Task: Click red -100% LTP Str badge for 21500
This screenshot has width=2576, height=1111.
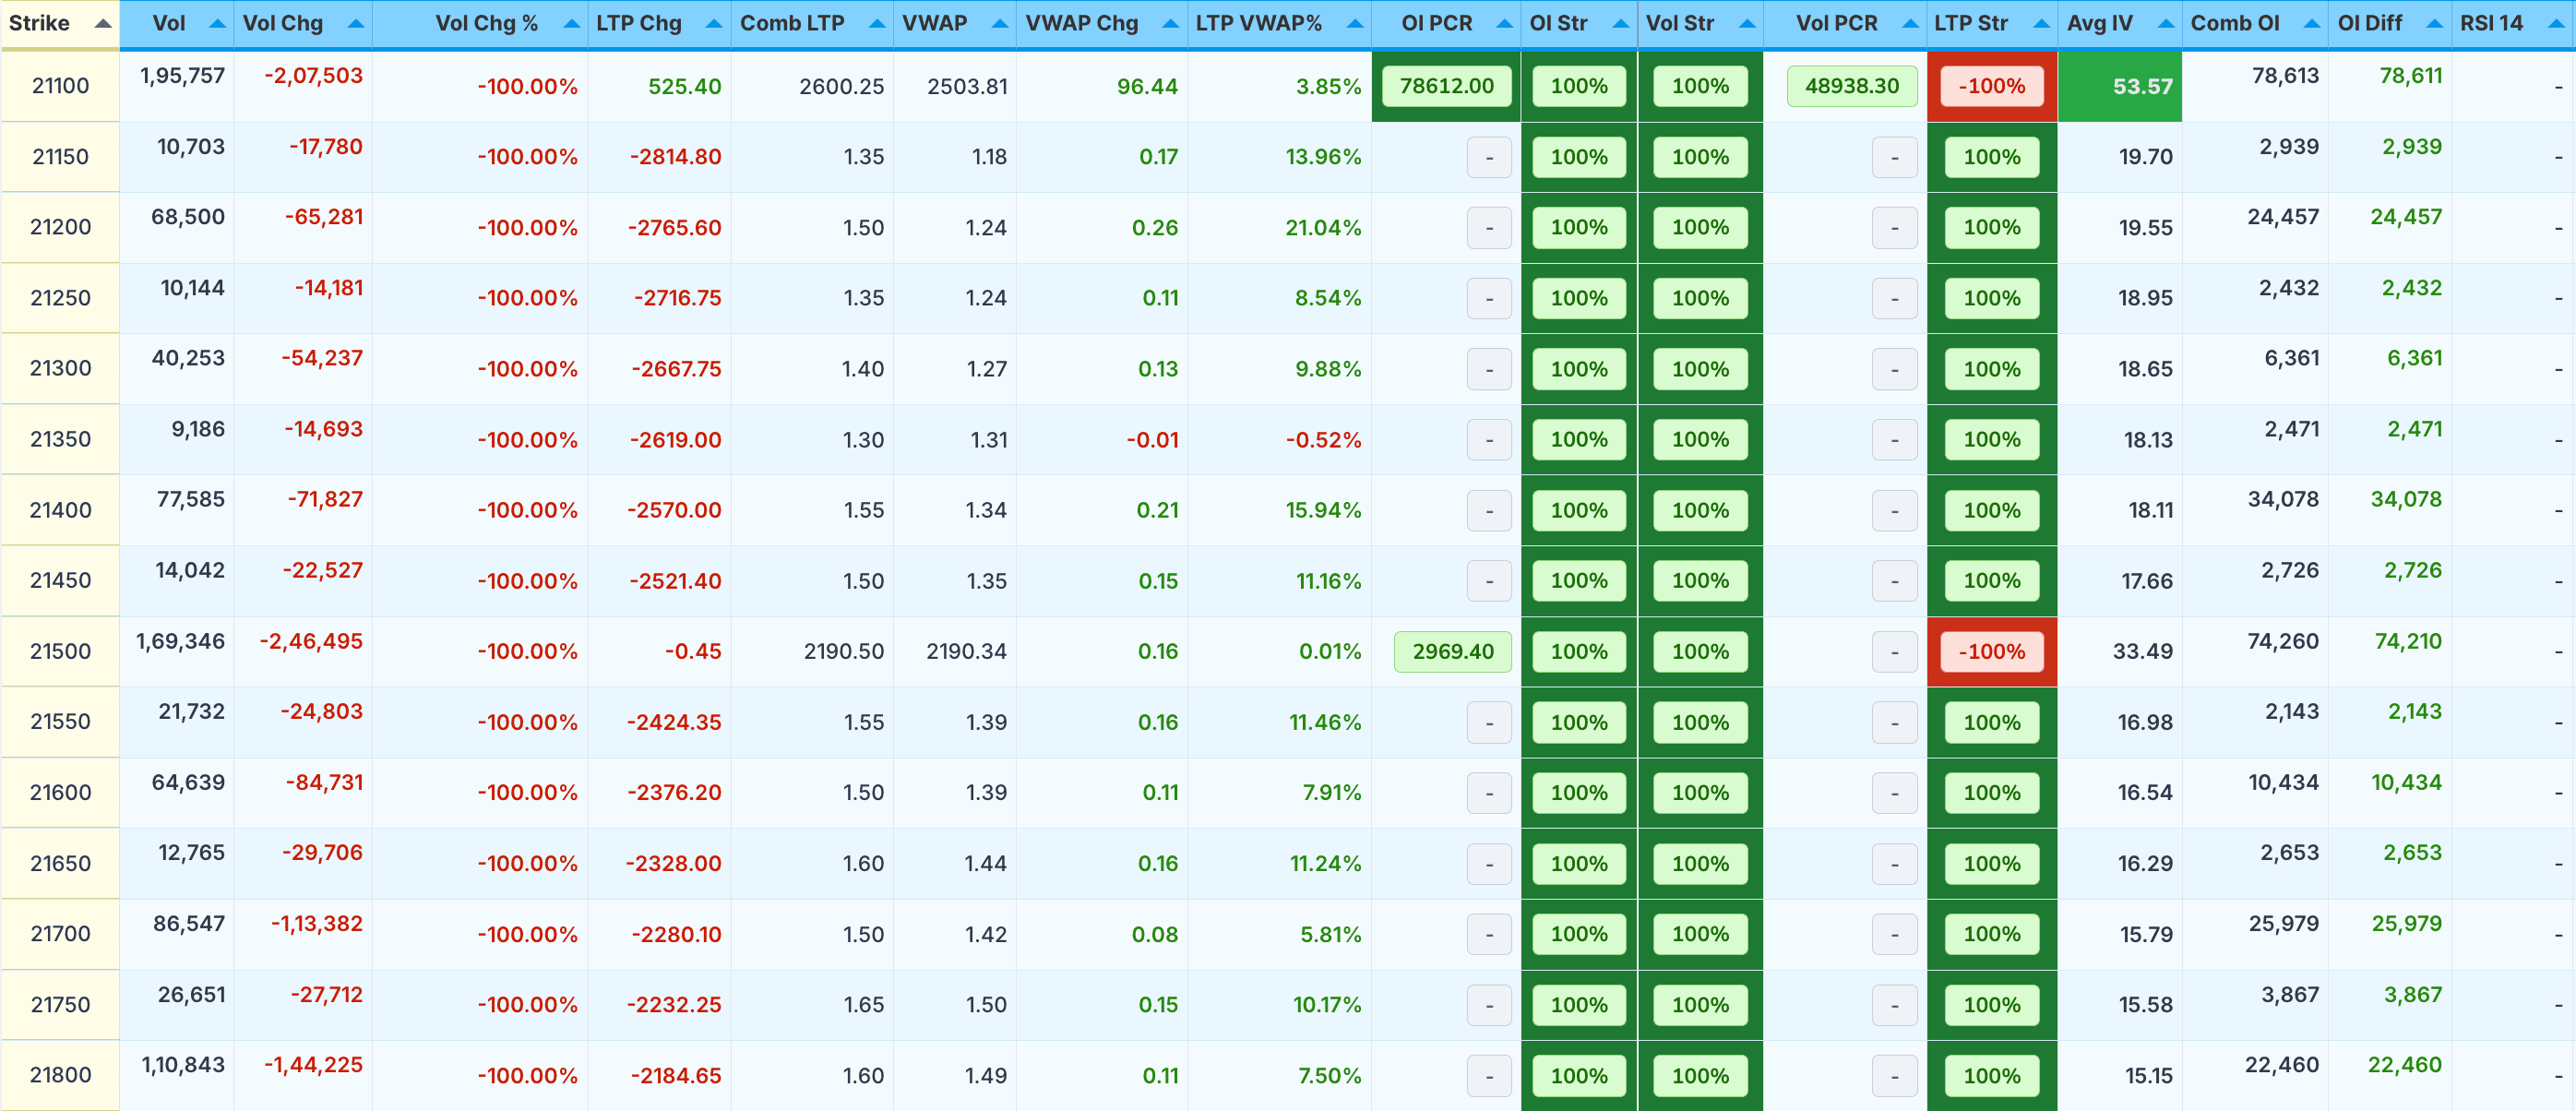Action: [1991, 652]
